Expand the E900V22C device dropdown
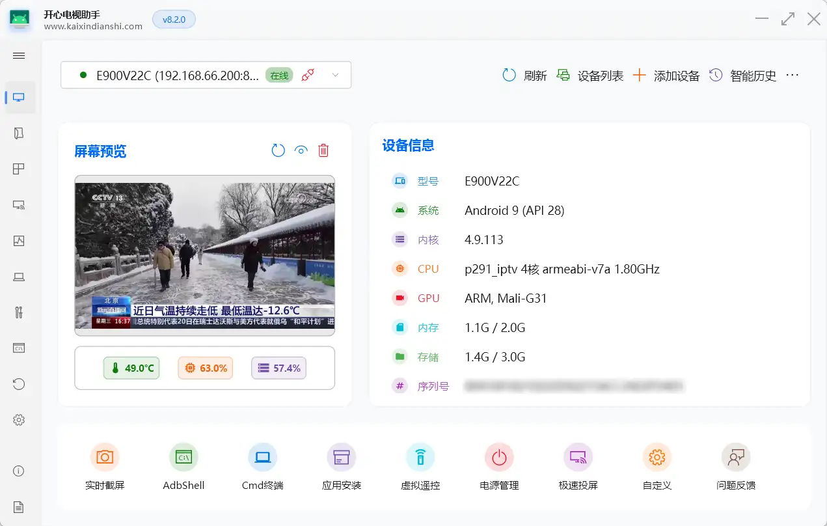This screenshot has height=526, width=827. (x=336, y=75)
